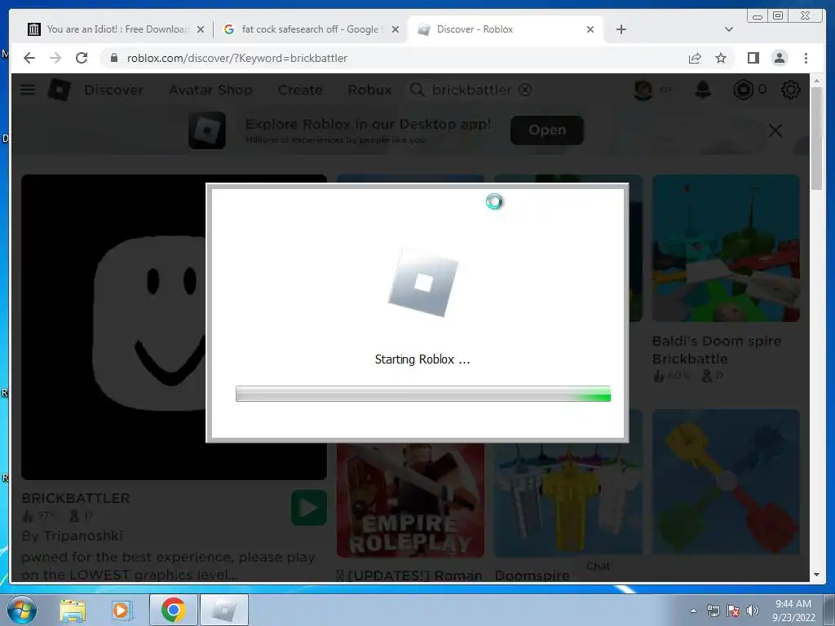Close the Google search tab
835x626 pixels.
click(395, 29)
